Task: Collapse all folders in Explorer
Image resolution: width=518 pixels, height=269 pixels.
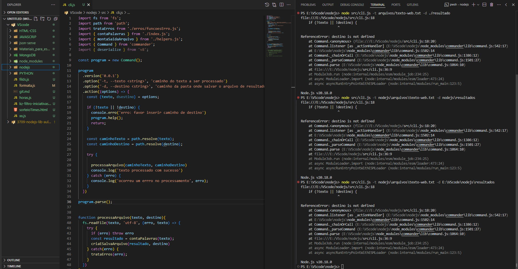Action: 56,19
